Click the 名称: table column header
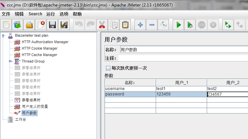 tap(130, 83)
